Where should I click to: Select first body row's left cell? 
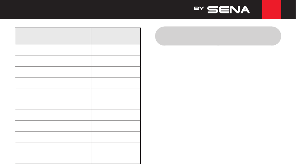tap(53, 50)
